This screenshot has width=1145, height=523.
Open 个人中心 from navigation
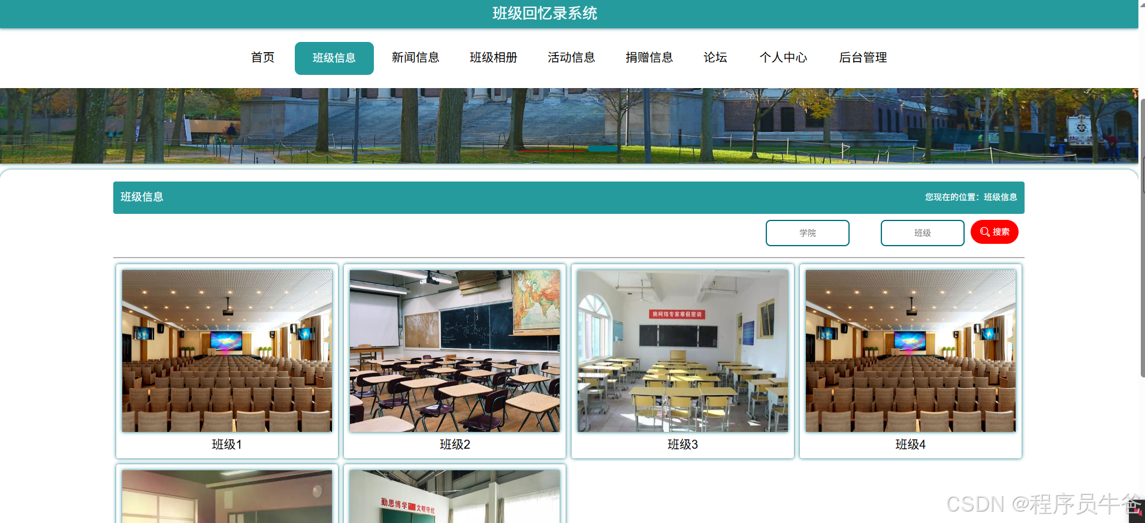783,58
